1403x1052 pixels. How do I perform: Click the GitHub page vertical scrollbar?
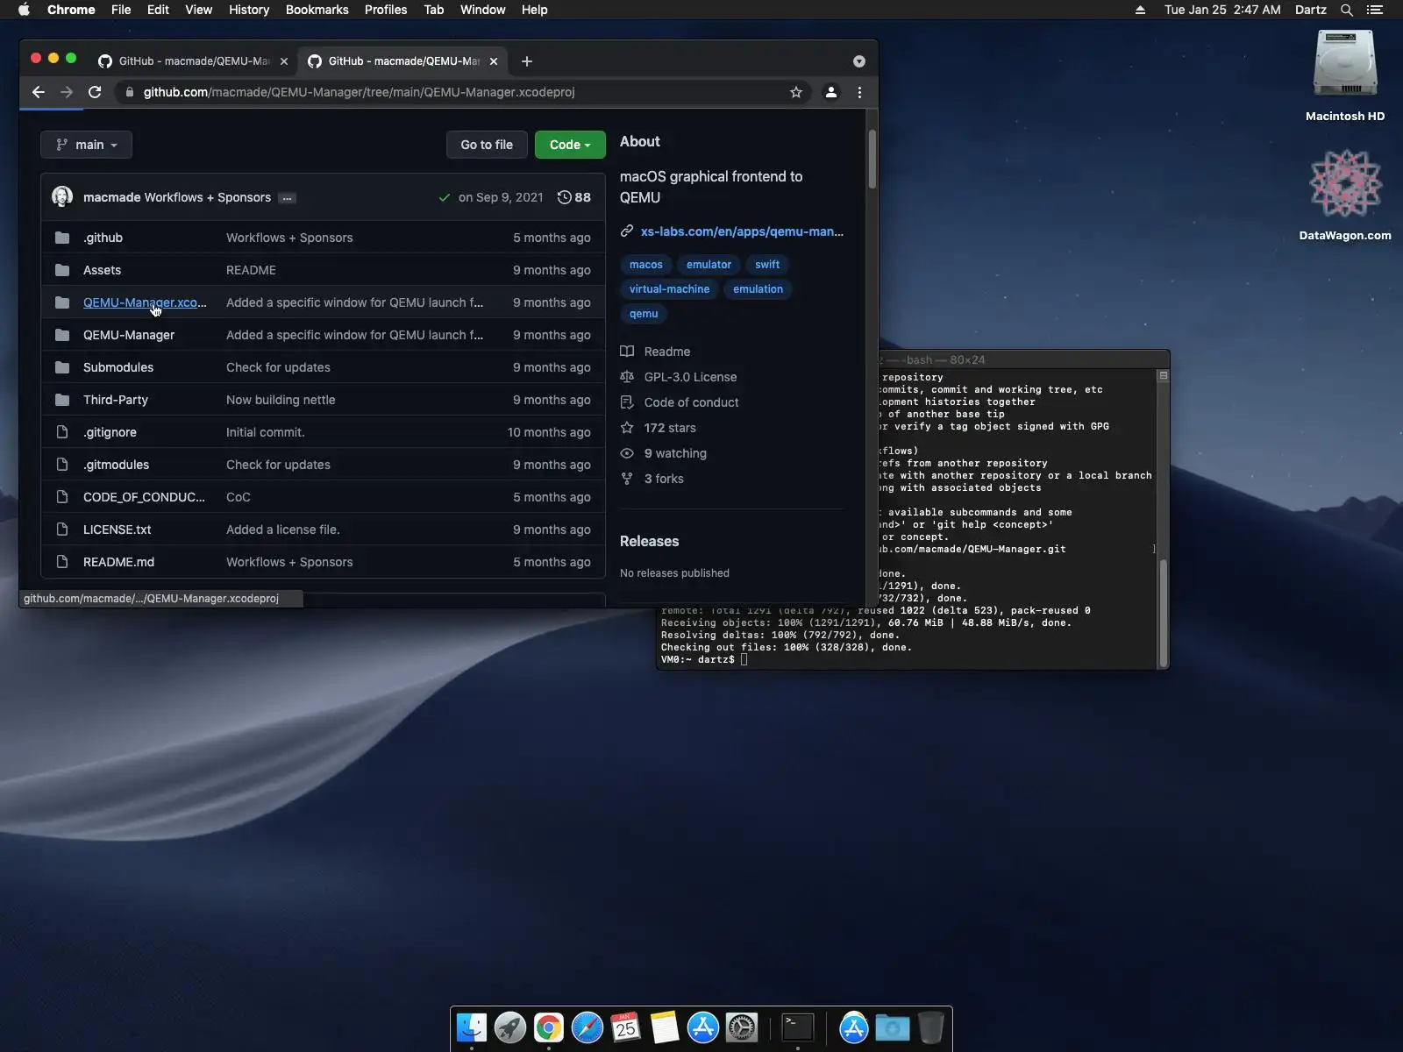872,158
